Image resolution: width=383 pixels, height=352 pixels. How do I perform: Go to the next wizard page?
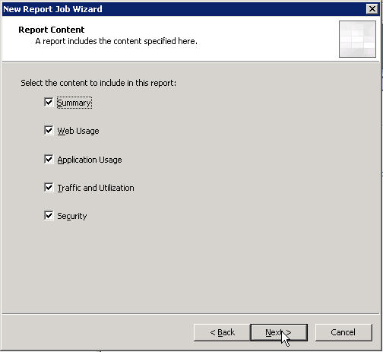(x=279, y=332)
